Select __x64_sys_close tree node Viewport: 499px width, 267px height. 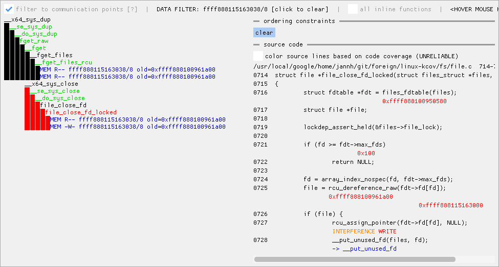tap(51, 84)
